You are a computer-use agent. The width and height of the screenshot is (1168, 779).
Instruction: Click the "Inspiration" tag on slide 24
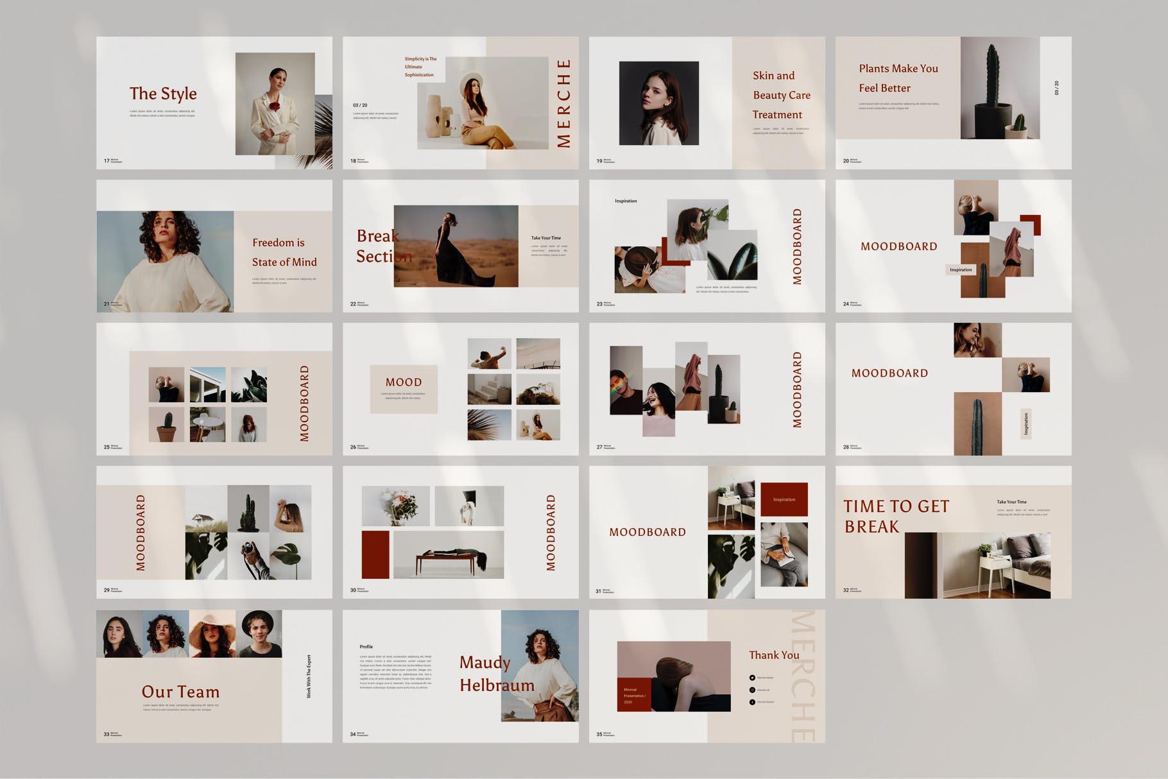point(961,270)
